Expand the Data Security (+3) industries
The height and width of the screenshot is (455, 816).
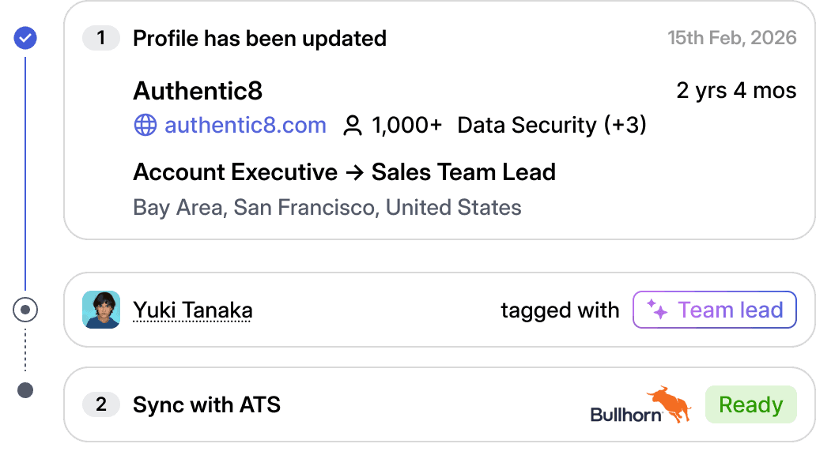pos(552,126)
